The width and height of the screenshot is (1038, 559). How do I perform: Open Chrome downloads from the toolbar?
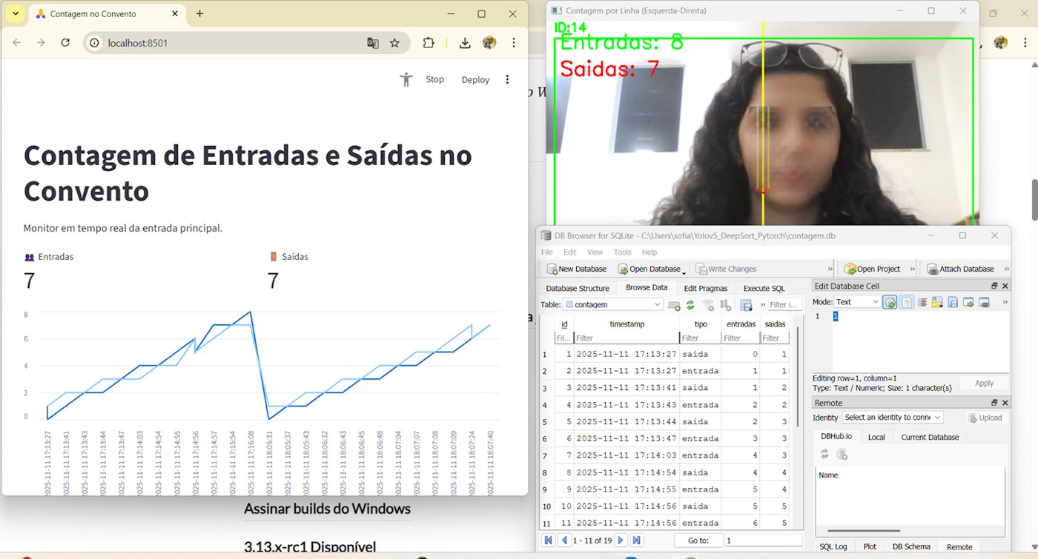(464, 43)
